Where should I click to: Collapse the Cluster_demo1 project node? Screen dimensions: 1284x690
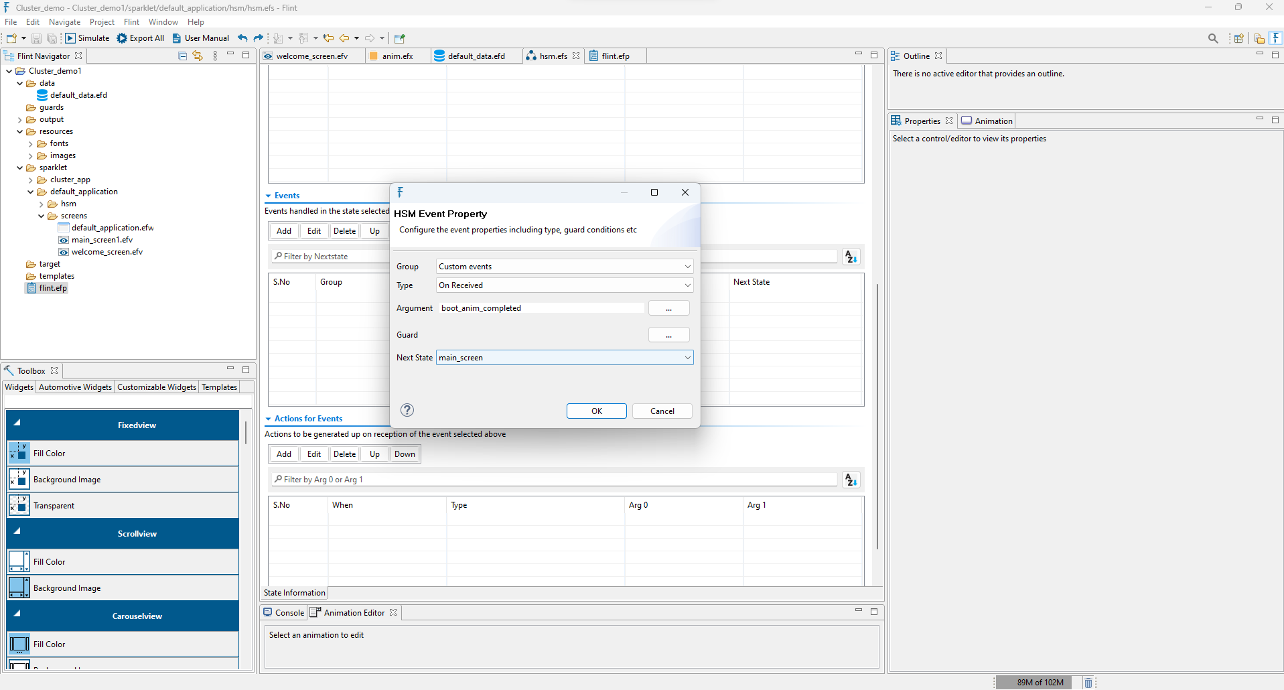point(9,71)
